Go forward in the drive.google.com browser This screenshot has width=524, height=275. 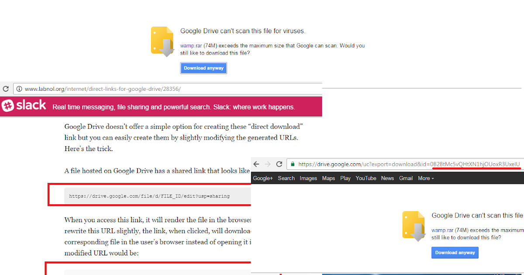pyautogui.click(x=268, y=164)
